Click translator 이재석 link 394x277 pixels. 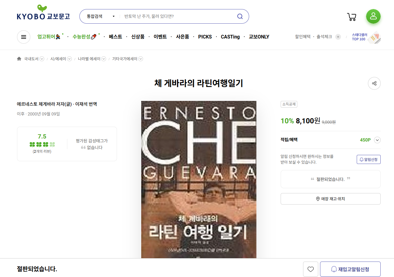80,104
